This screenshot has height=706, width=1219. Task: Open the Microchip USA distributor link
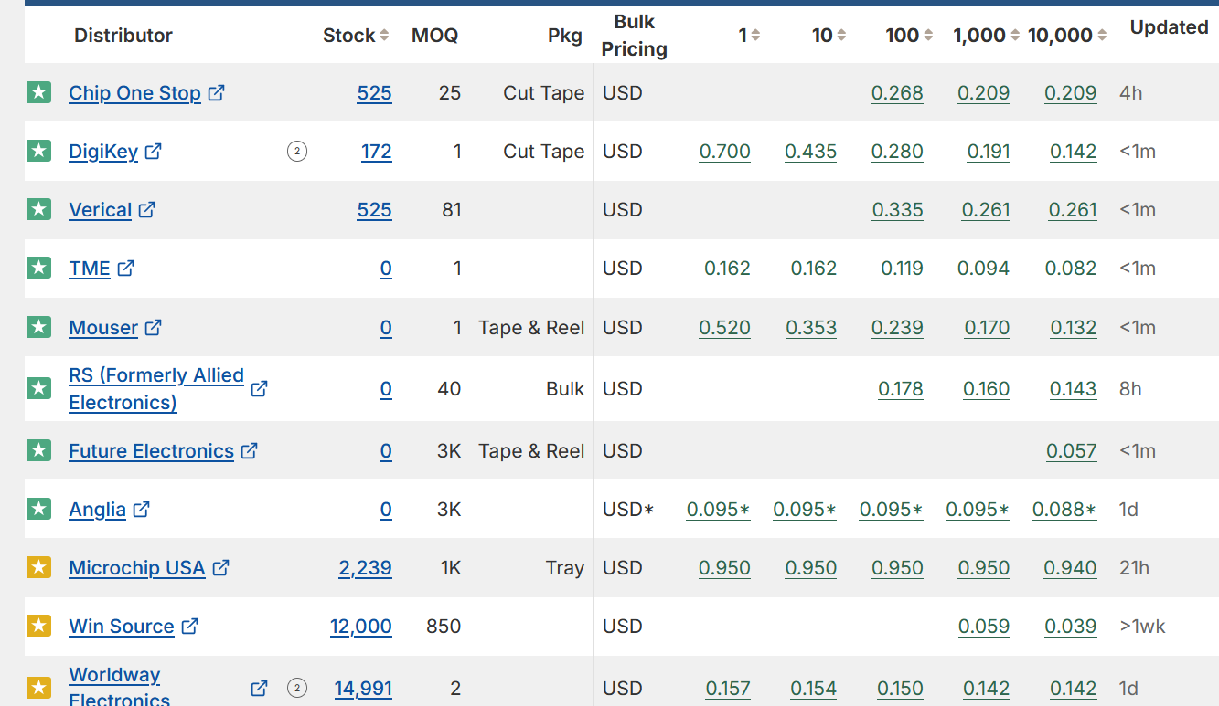click(137, 568)
